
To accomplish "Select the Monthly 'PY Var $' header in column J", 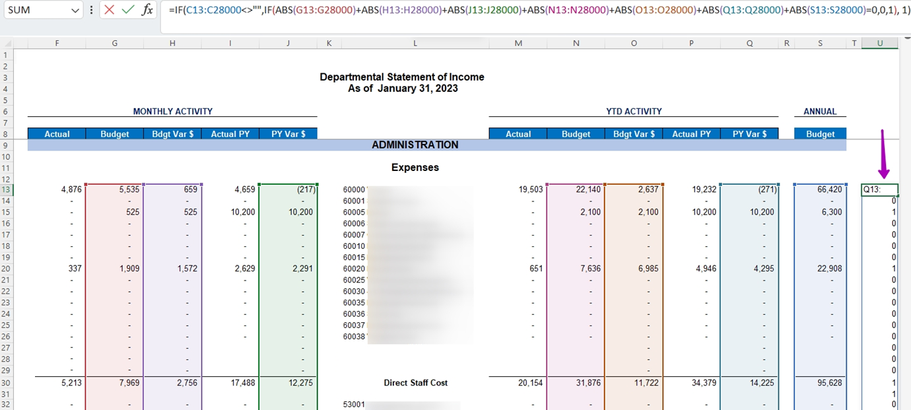I will point(288,134).
